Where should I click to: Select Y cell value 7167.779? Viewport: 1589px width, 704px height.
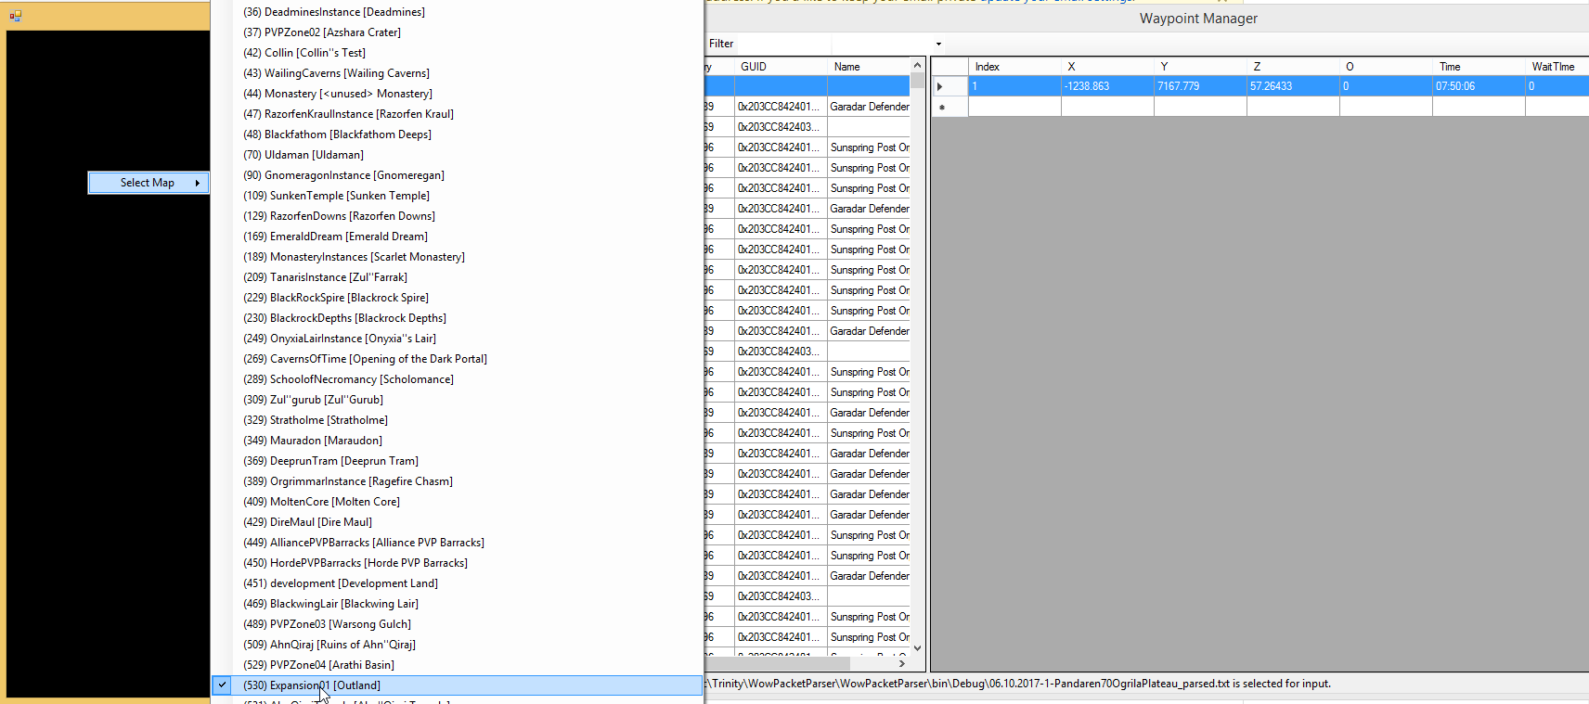pyautogui.click(x=1200, y=86)
